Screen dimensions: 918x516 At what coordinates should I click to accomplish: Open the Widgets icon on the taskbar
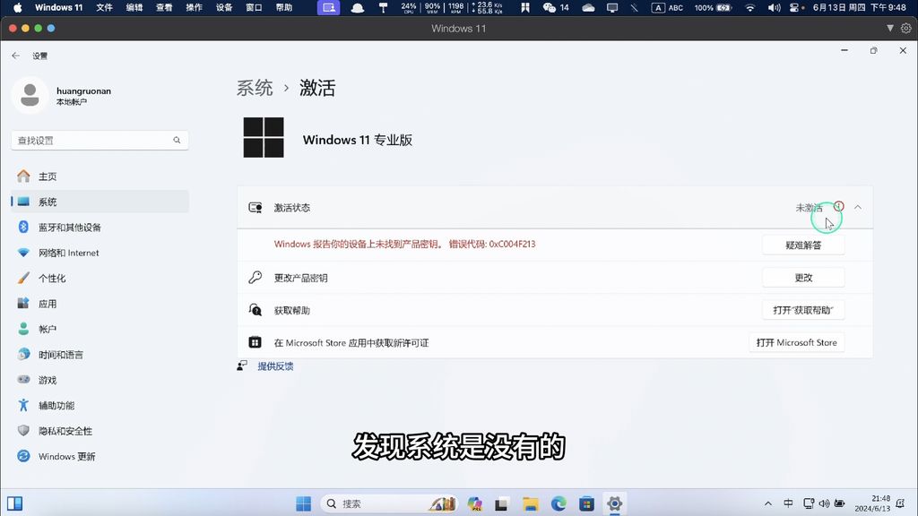[x=14, y=503]
